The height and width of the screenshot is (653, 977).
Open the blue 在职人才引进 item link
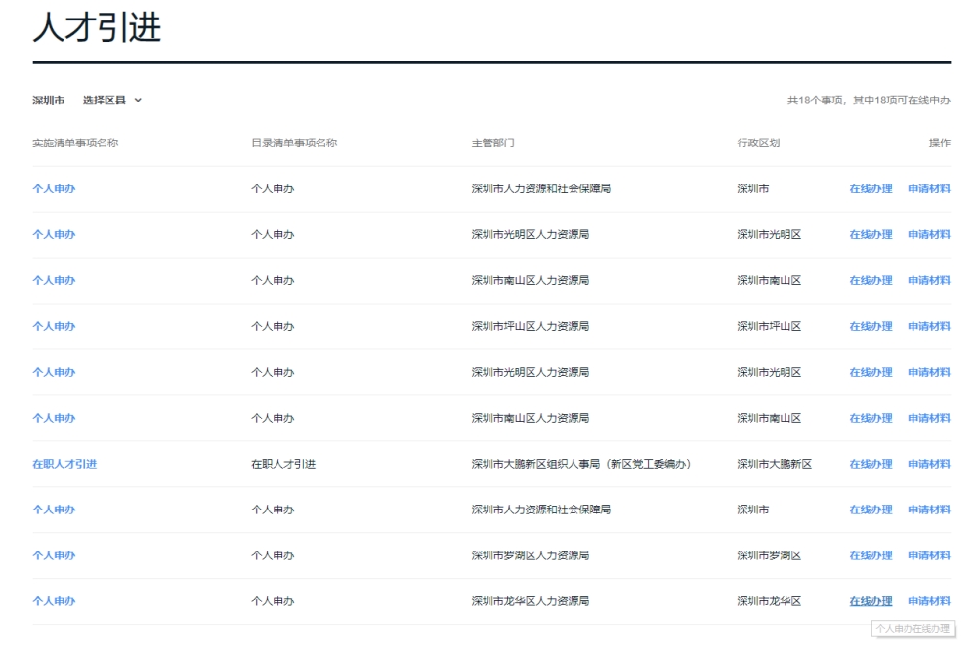pos(64,464)
